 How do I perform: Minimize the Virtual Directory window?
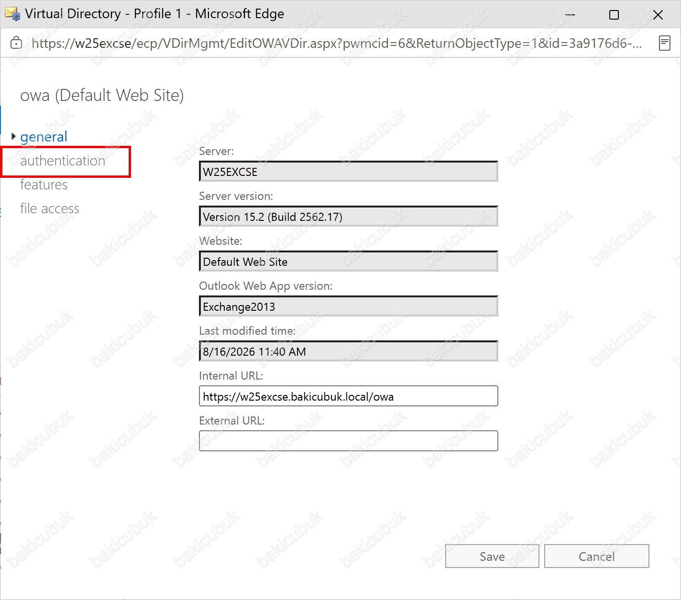tap(570, 14)
